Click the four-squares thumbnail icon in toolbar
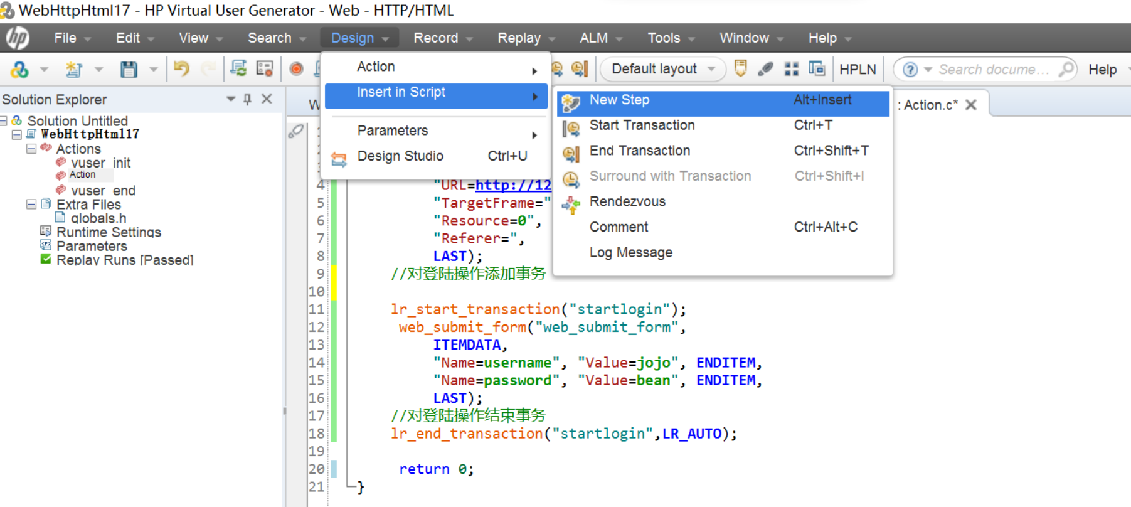The image size is (1131, 507). [x=792, y=69]
